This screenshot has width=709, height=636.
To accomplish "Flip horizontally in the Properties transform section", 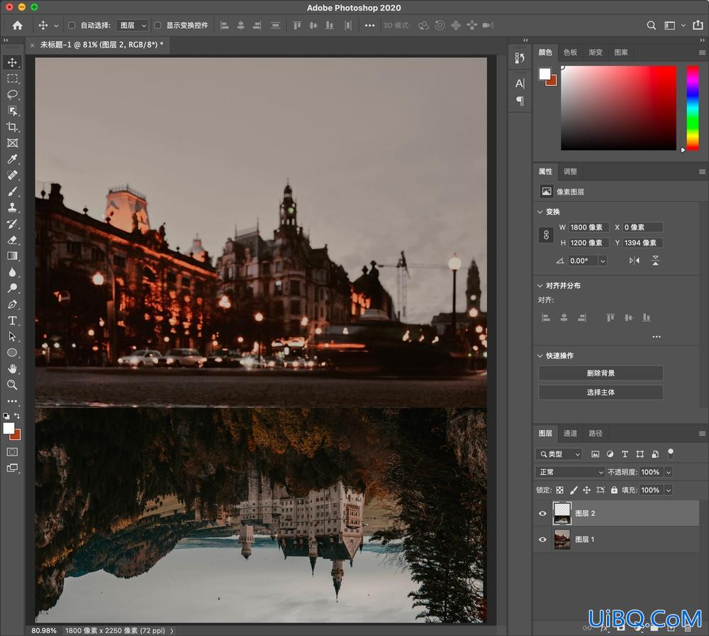I will (635, 261).
